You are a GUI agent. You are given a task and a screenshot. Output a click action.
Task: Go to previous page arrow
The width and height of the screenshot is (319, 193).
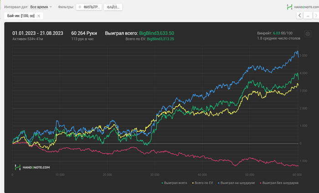click(x=299, y=16)
